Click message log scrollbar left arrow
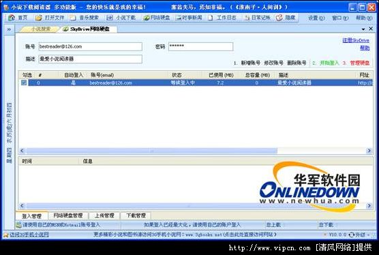This screenshot has width=379, height=255. (x=22, y=206)
